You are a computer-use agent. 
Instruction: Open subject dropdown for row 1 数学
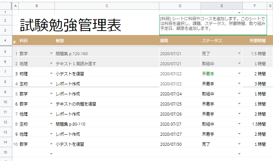[51, 53]
